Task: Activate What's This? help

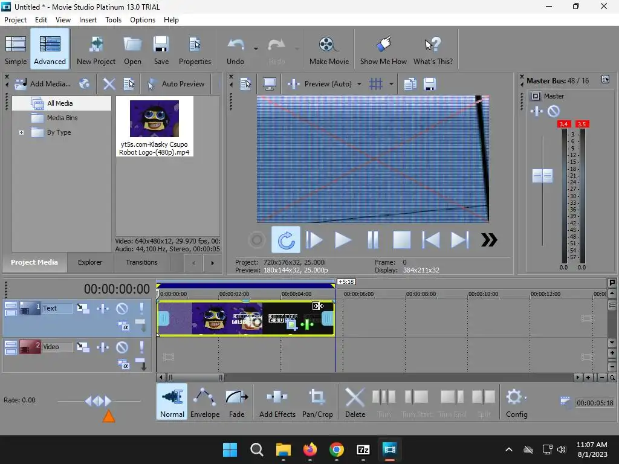Action: tap(433, 50)
